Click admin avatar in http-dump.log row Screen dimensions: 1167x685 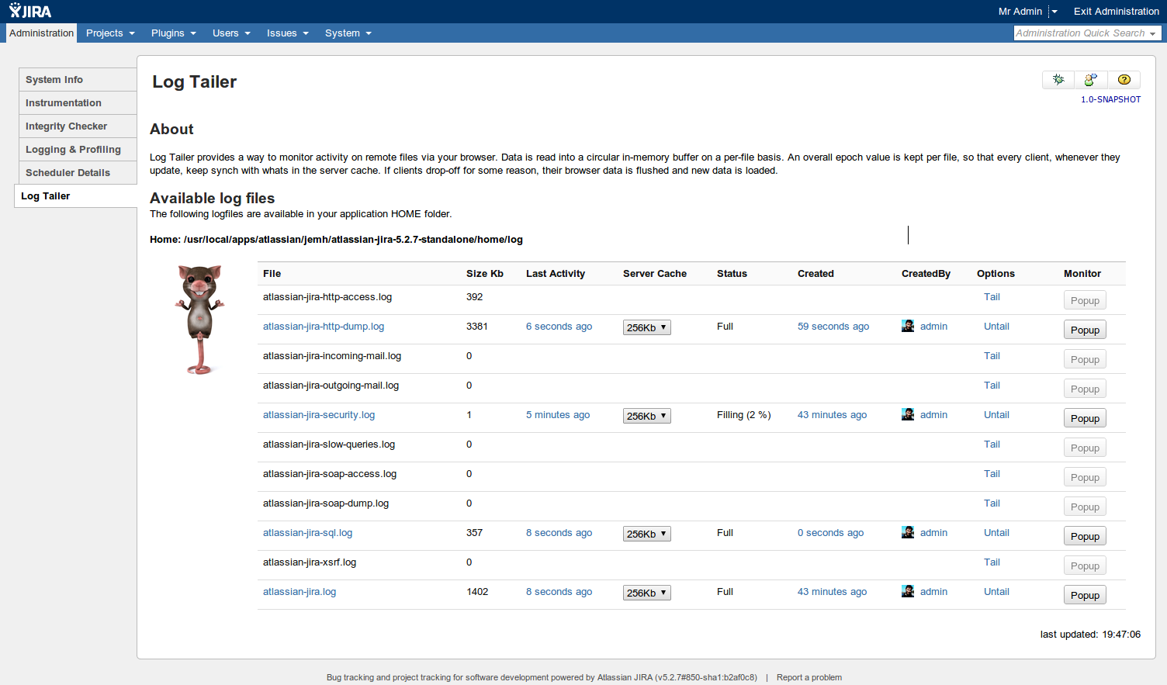pos(908,326)
